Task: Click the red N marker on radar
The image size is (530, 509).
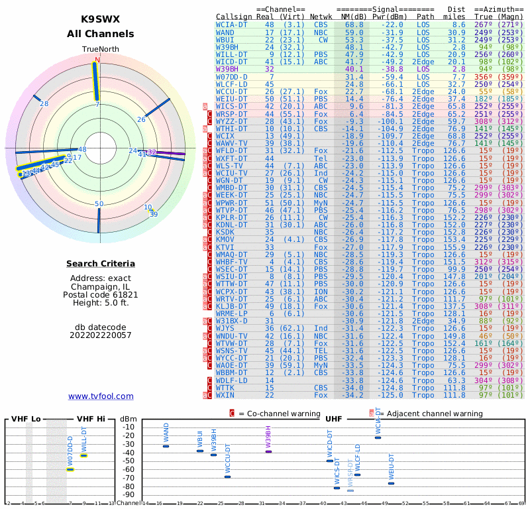Action: pyautogui.click(x=97, y=60)
